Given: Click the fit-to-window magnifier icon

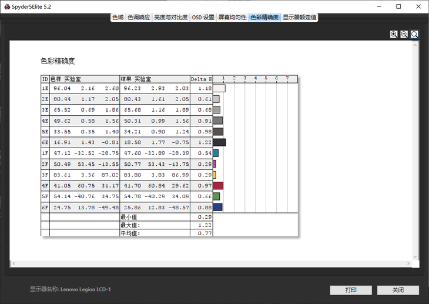Looking at the screenshot, I should point(414,34).
